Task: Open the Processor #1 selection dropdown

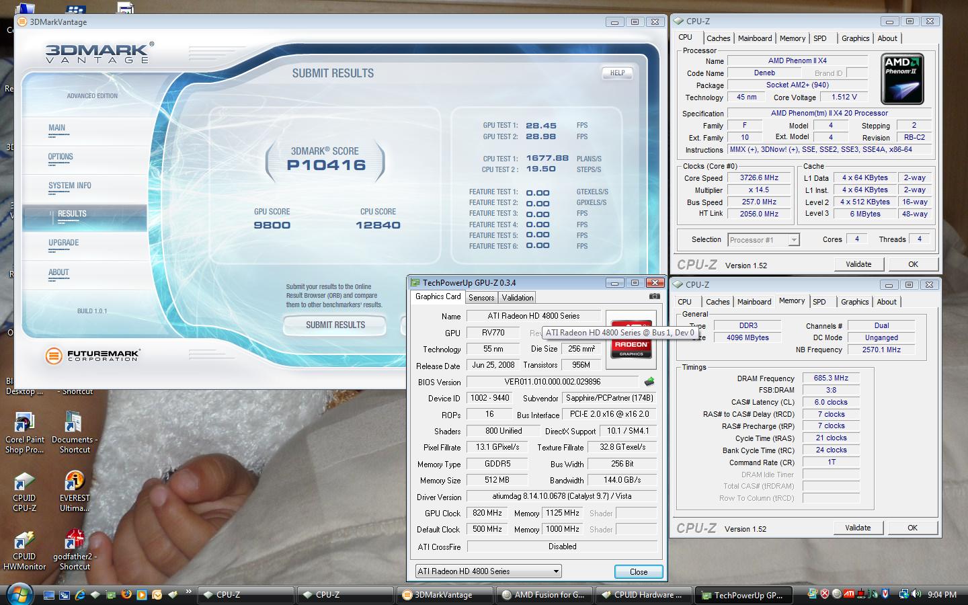Action: pyautogui.click(x=763, y=240)
